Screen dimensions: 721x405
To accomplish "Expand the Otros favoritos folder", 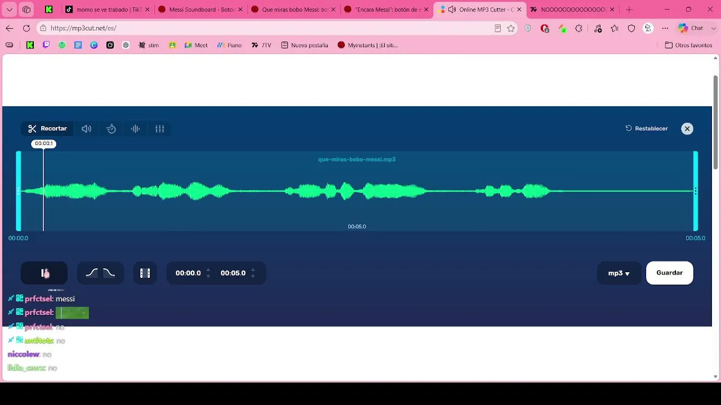I will tap(688, 45).
